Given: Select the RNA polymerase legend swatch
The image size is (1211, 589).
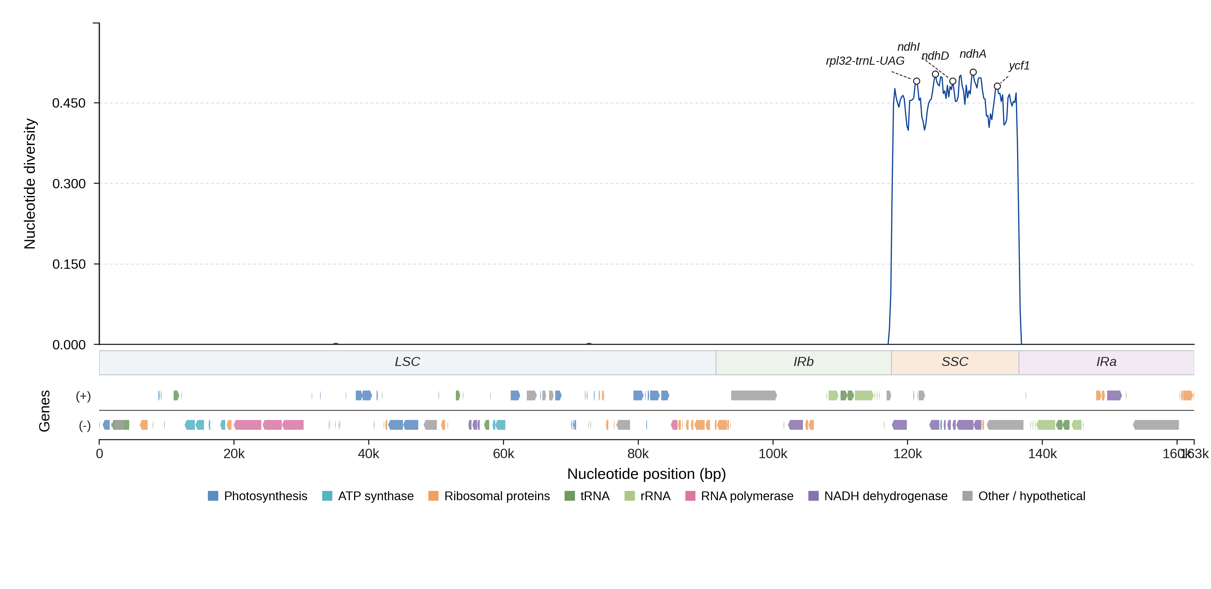Looking at the screenshot, I should [x=690, y=496].
